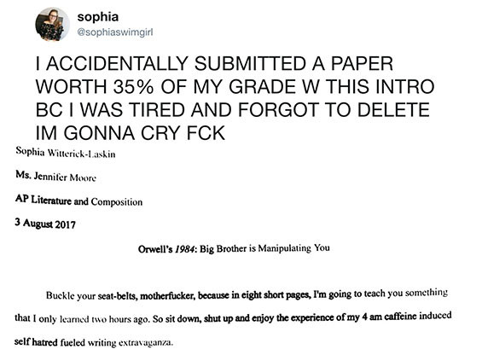The height and width of the screenshot is (349, 482).
Task: Click the tweet line "I ACCIDENTALLY SUBMITTED A PAPER"
Action: [x=214, y=63]
